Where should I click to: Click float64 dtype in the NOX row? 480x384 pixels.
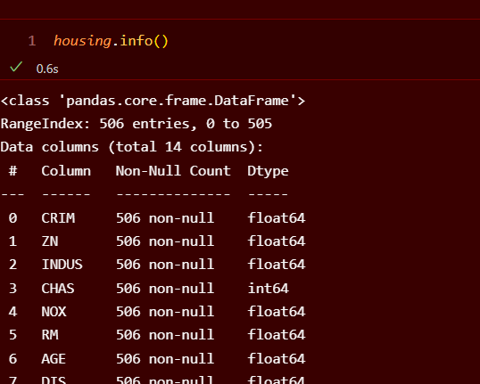point(277,312)
